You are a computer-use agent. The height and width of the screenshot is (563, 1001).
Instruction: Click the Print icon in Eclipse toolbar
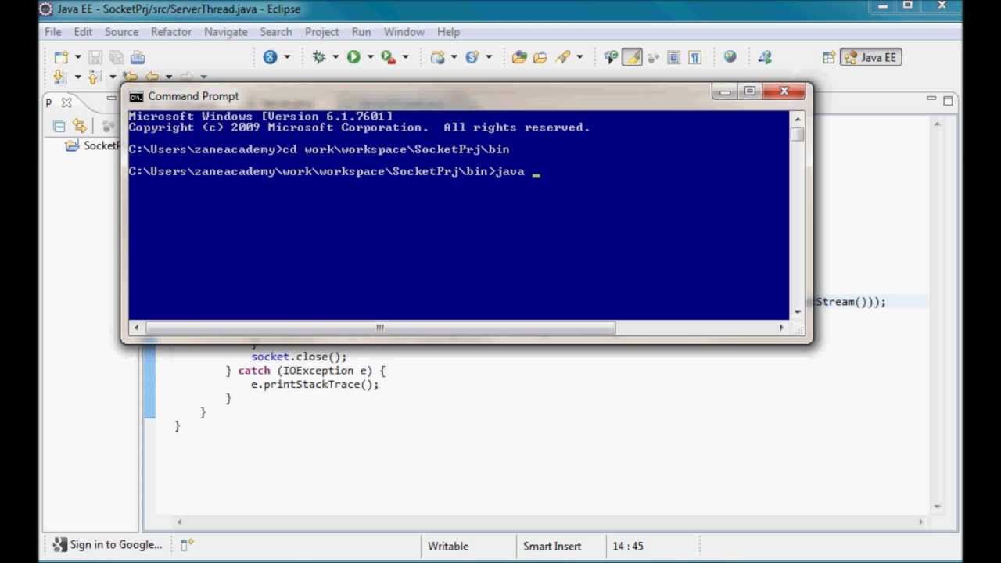click(138, 57)
